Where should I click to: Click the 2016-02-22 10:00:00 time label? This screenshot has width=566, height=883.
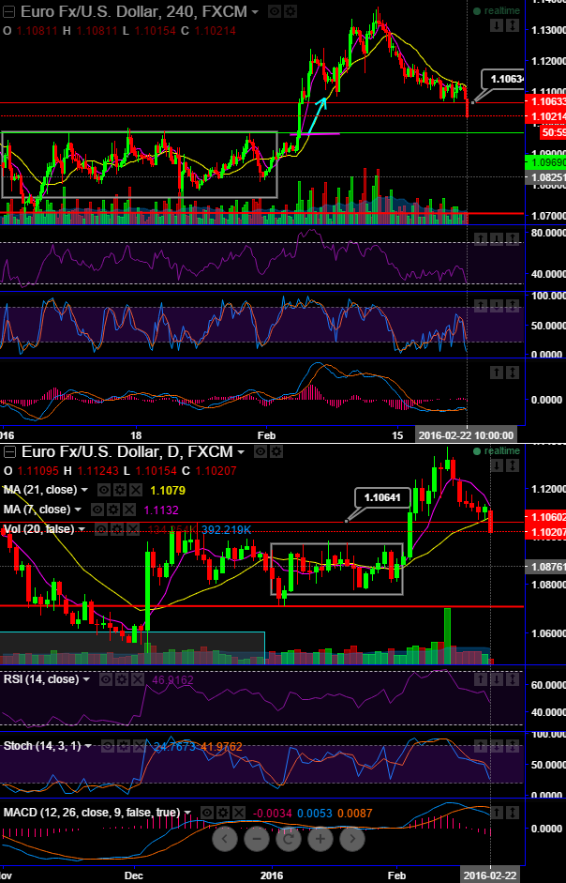pos(467,435)
